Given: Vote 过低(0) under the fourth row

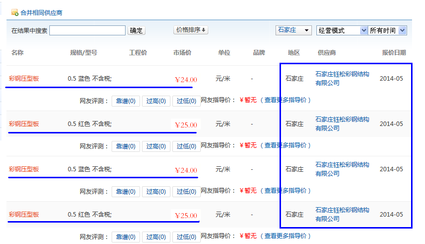Looking at the screenshot, I should coord(186,237).
